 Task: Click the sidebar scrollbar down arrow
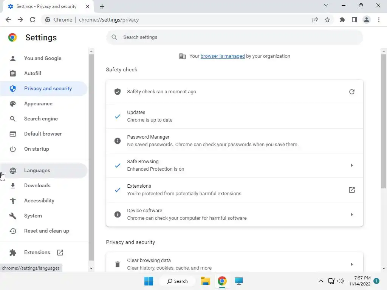91,268
